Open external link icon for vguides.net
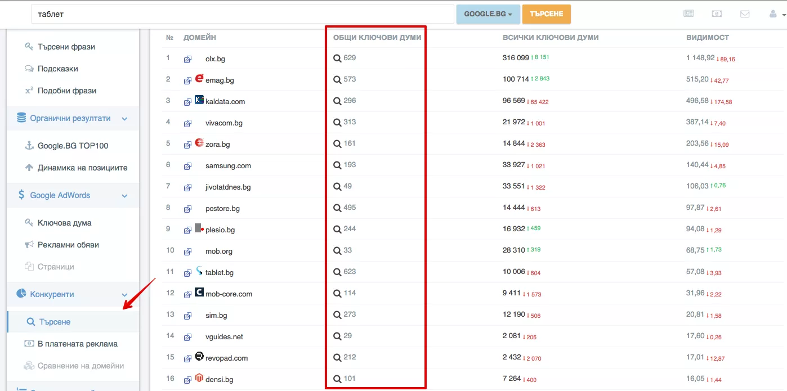This screenshot has height=391, width=787. pyautogui.click(x=187, y=337)
